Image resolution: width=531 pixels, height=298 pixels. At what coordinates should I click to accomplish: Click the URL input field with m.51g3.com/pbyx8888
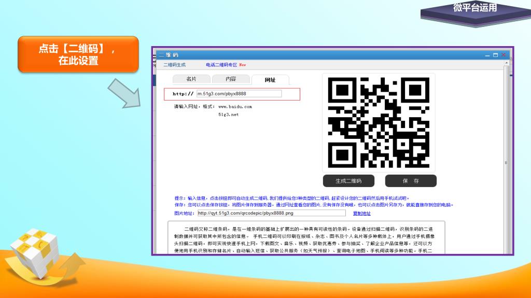(x=239, y=94)
